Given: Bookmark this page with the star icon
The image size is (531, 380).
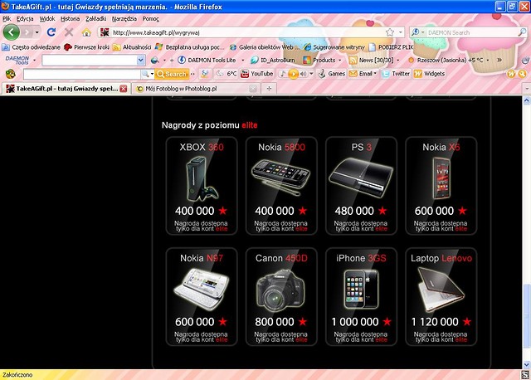Looking at the screenshot, I should pos(390,32).
